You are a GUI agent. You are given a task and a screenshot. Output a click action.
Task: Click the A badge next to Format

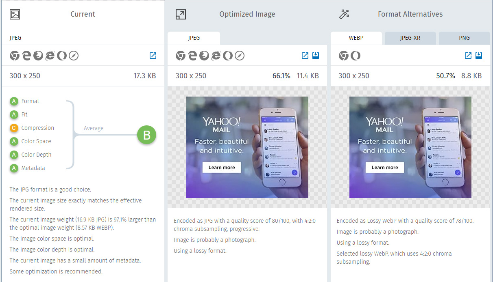point(14,101)
